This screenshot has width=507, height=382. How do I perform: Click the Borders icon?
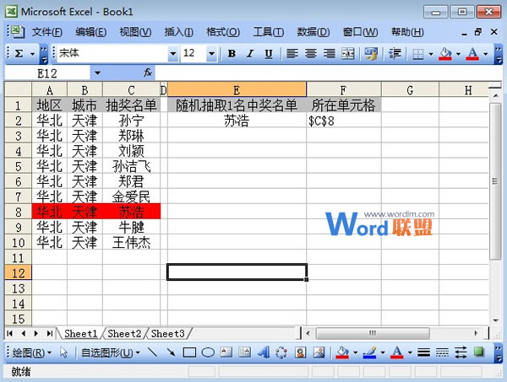click(418, 54)
